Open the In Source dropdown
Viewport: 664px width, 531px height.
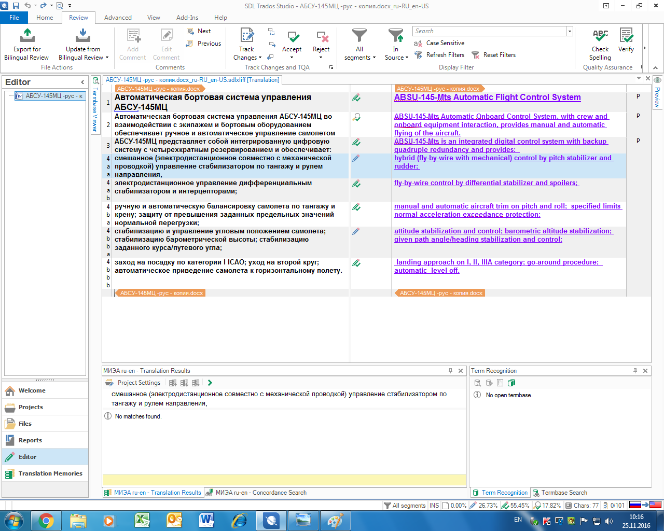pos(407,58)
